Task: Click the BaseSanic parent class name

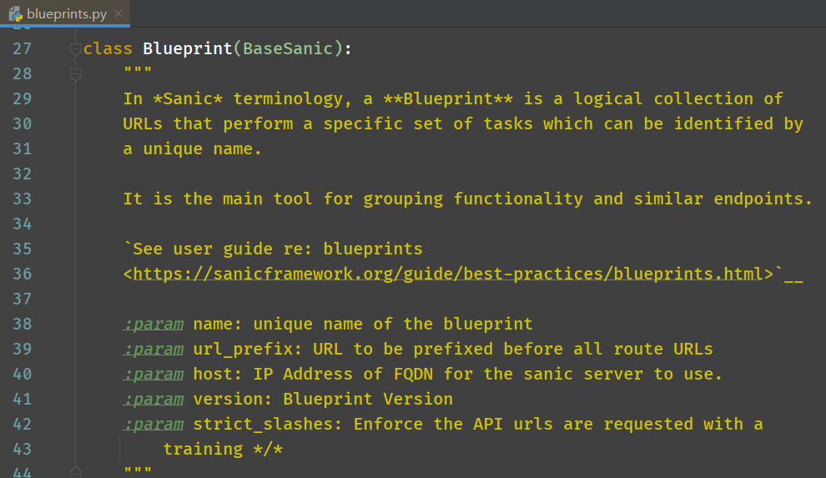Action: tap(288, 48)
